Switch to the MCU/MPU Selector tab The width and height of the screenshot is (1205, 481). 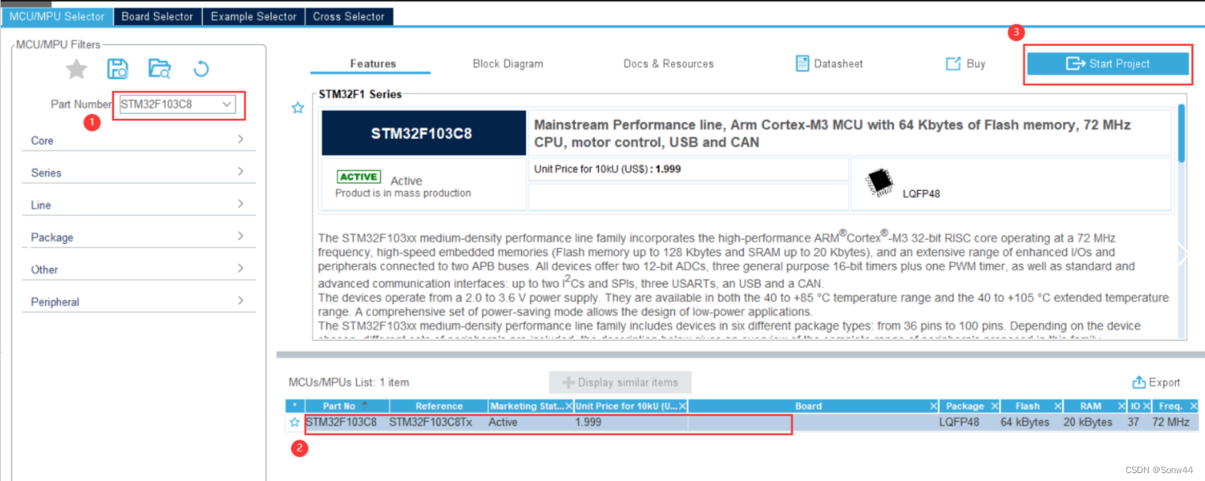coord(56,16)
